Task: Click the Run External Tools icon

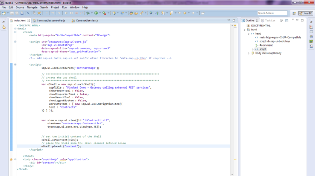Action: pyautogui.click(x=104, y=13)
